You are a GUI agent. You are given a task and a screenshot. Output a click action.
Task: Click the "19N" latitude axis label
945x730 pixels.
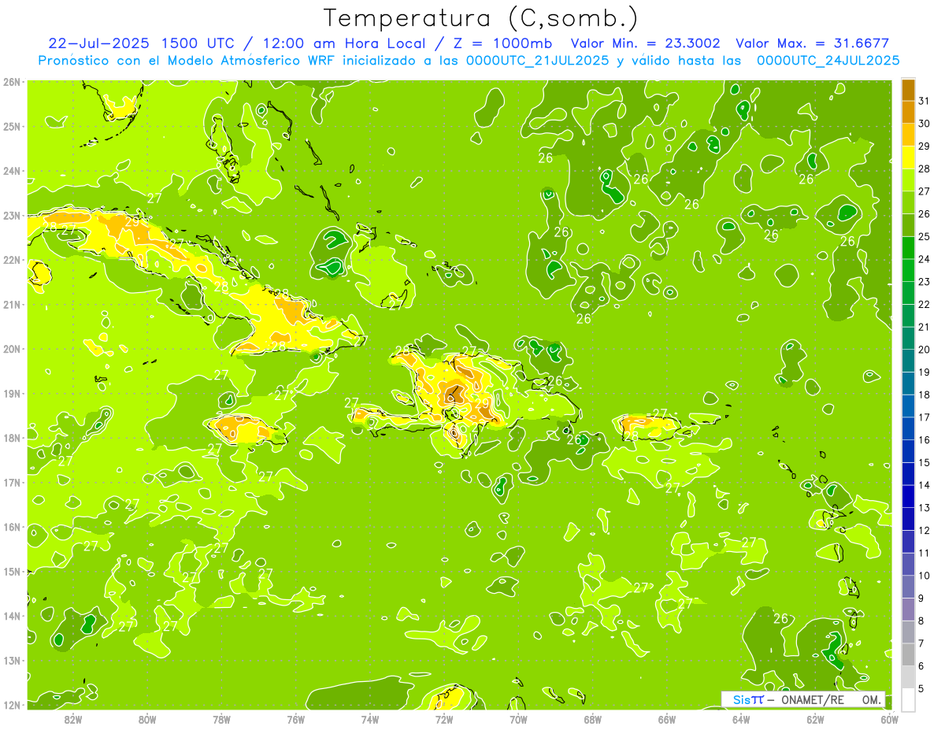coord(12,393)
